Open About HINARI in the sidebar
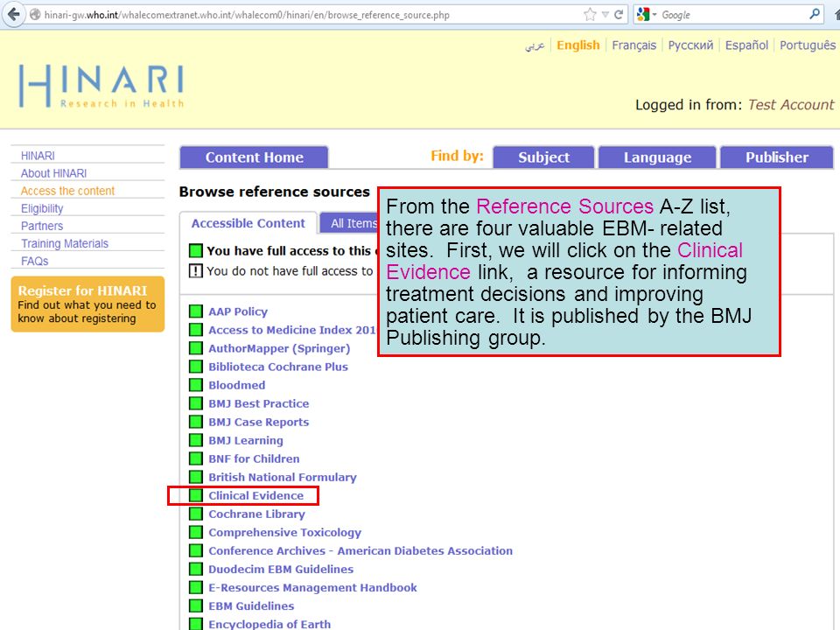Image resolution: width=840 pixels, height=630 pixels. [x=53, y=173]
